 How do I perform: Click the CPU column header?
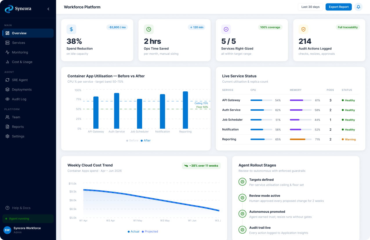(253, 90)
